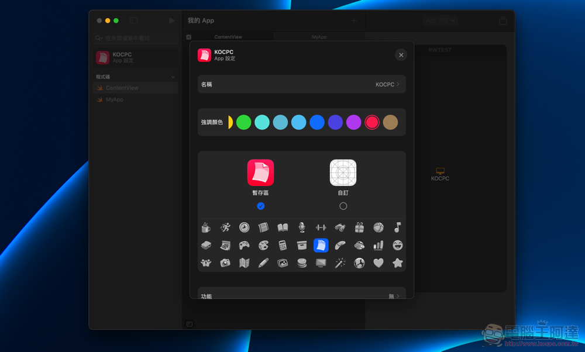The width and height of the screenshot is (585, 352).
Task: Click the 自訂 custom icon grid thumbnail
Action: click(343, 172)
